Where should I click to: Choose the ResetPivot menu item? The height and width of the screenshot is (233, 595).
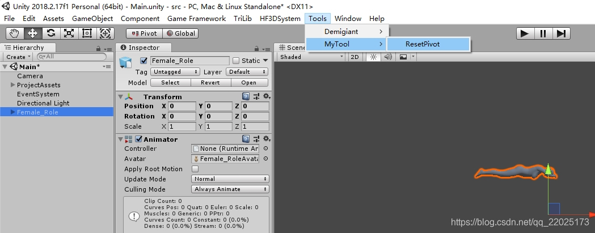(x=428, y=44)
